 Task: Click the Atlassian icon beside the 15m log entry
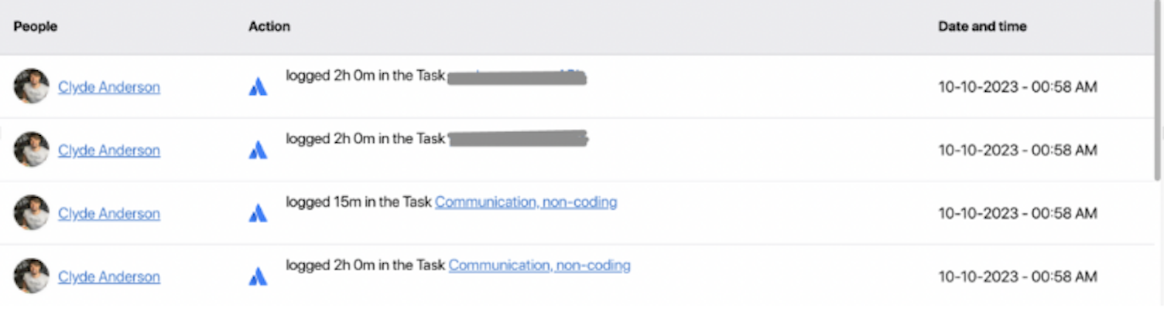pos(258,214)
